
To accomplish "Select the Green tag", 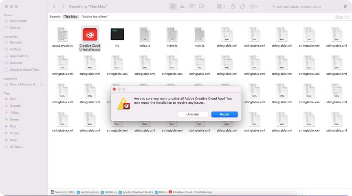I will [x=14, y=120].
